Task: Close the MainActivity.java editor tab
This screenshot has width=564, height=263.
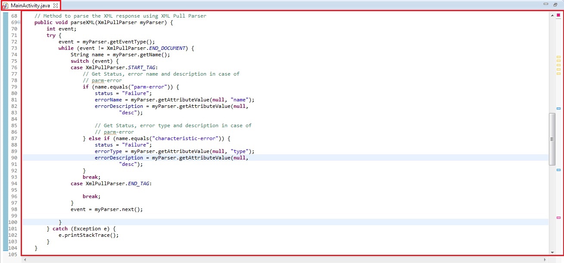Action: tap(56, 5)
